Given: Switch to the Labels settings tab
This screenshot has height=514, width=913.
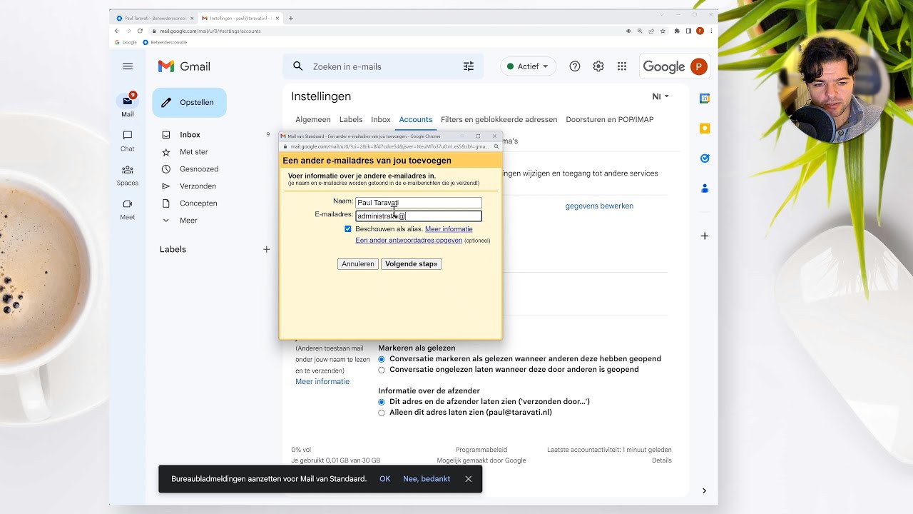Looking at the screenshot, I should (x=351, y=119).
